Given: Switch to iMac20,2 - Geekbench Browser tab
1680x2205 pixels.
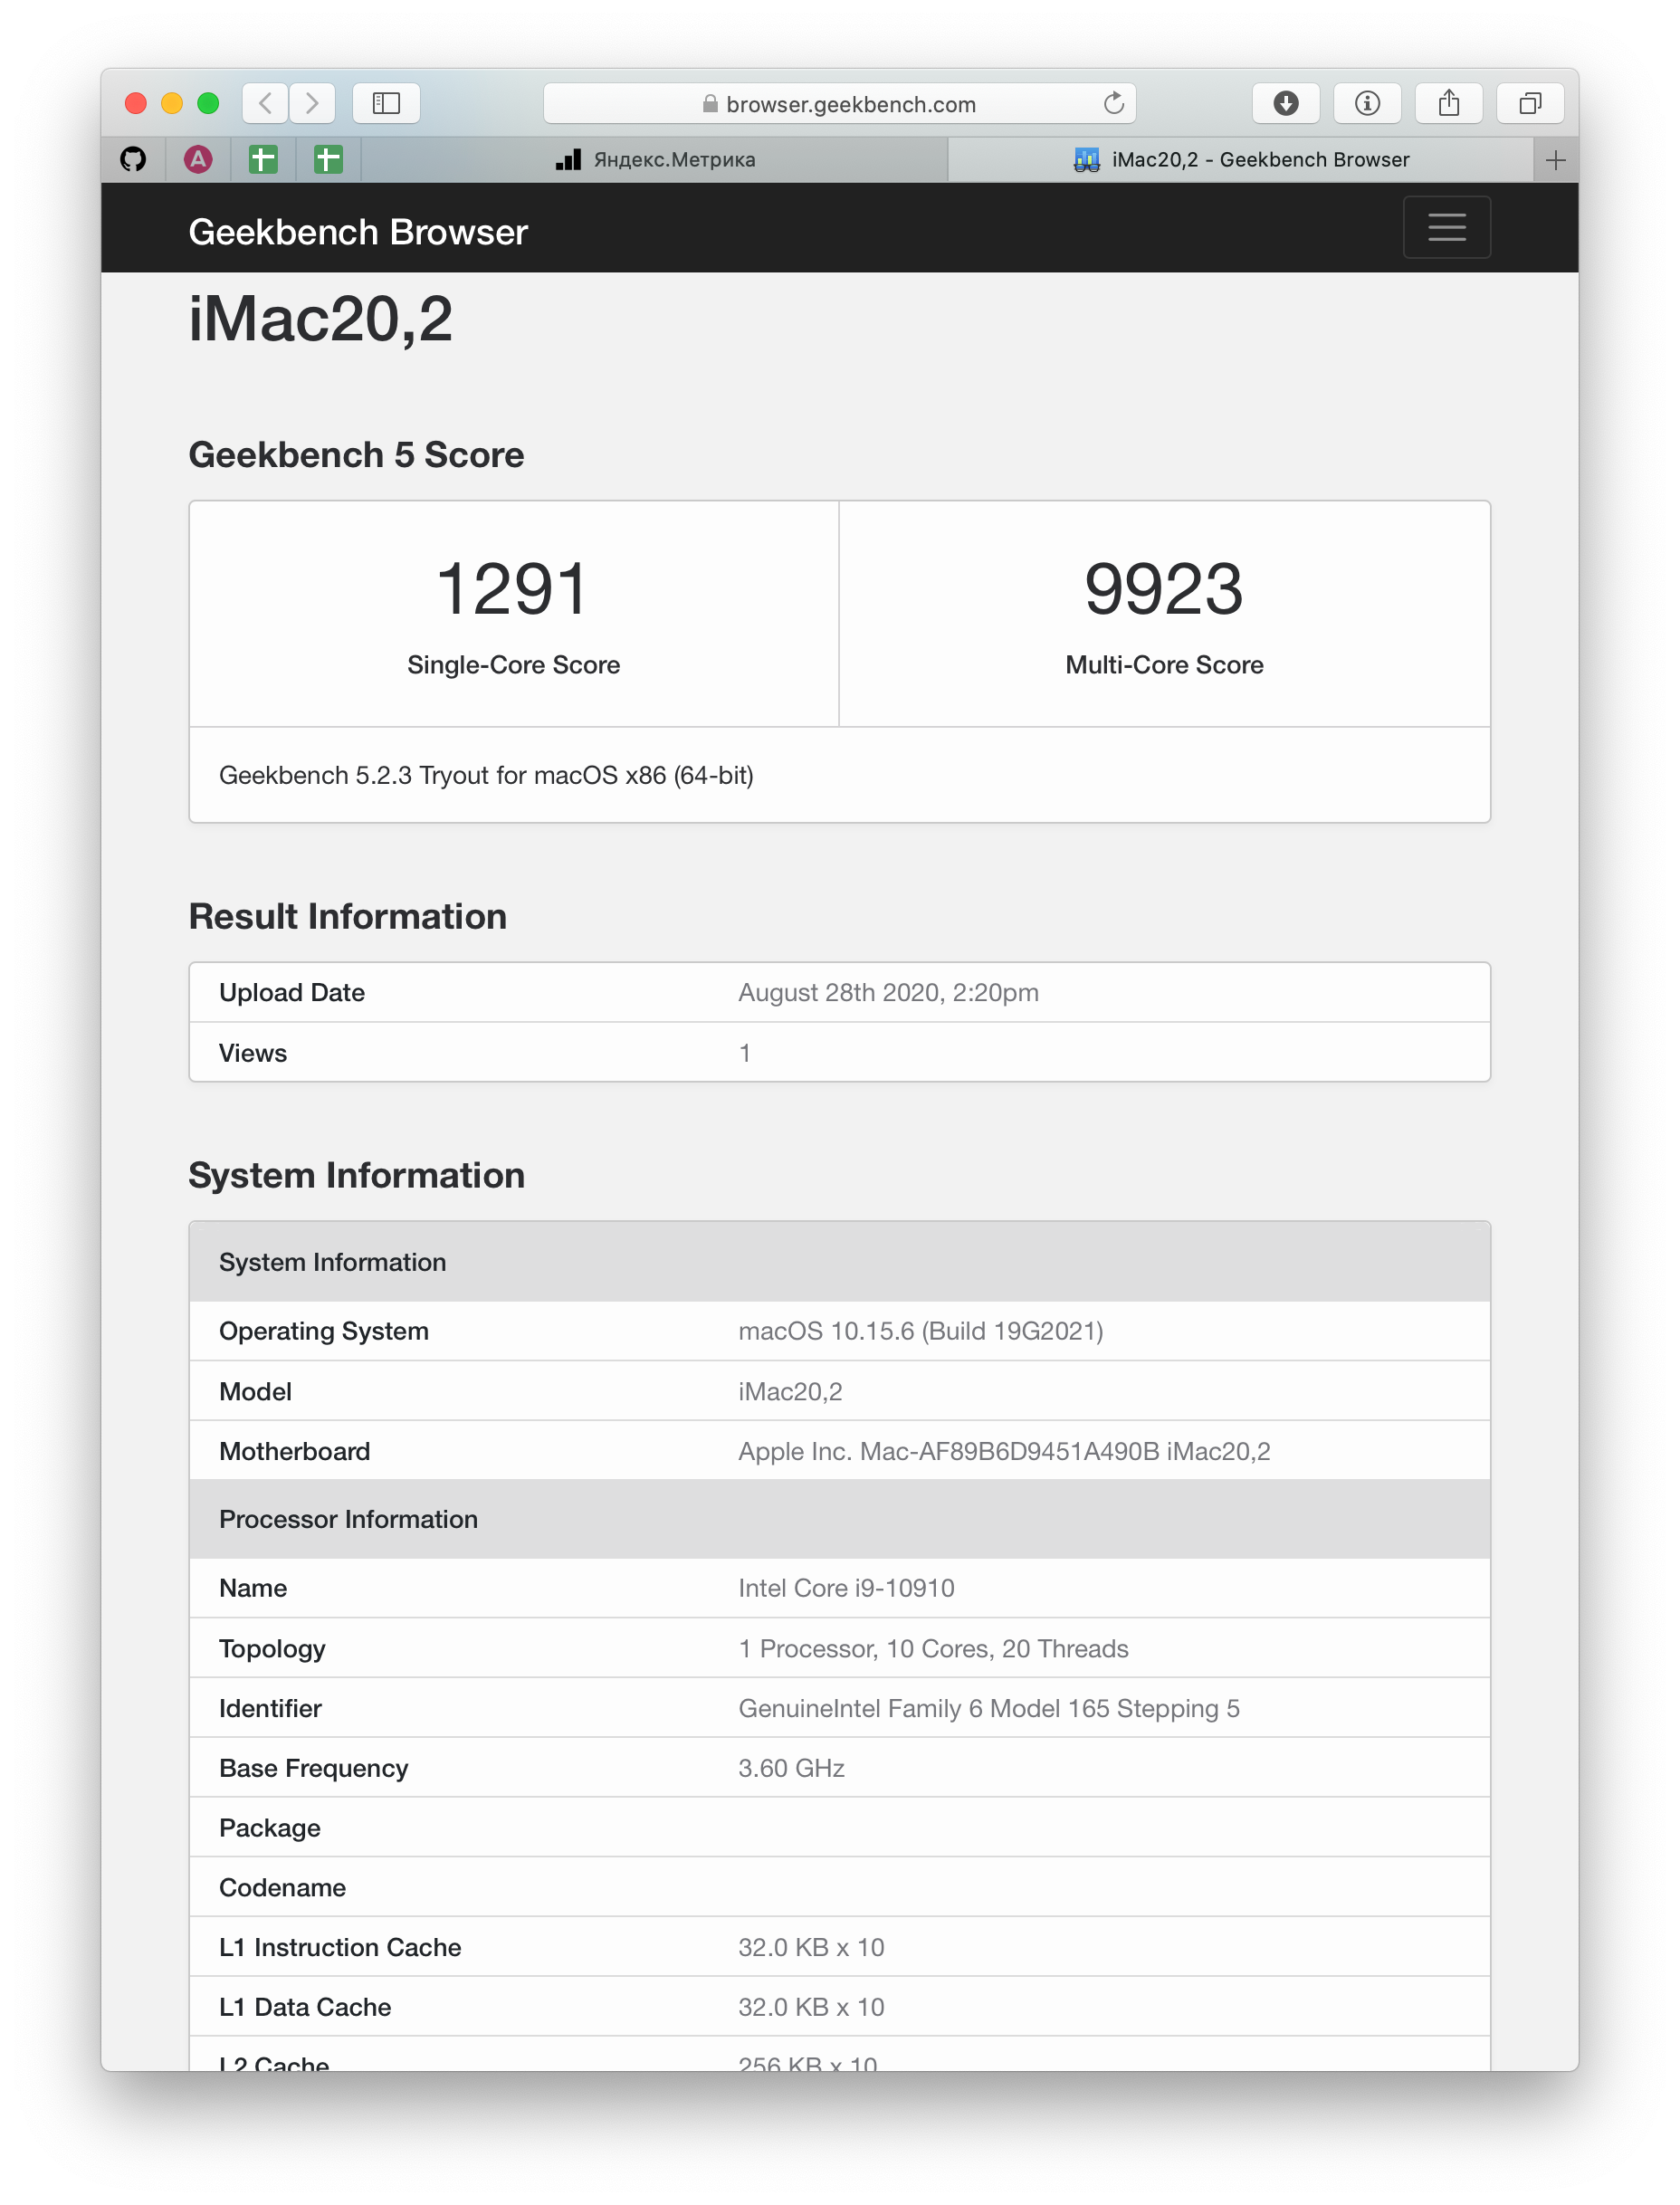Looking at the screenshot, I should click(x=1240, y=160).
